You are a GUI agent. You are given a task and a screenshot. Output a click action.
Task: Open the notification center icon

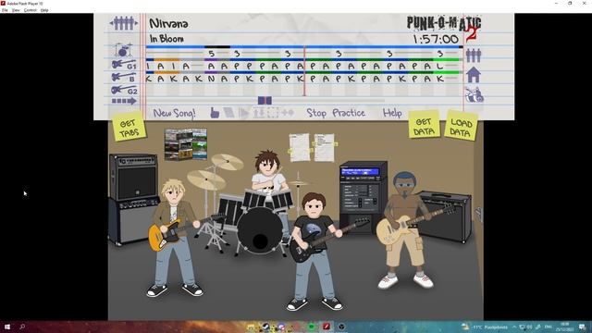tap(582, 327)
